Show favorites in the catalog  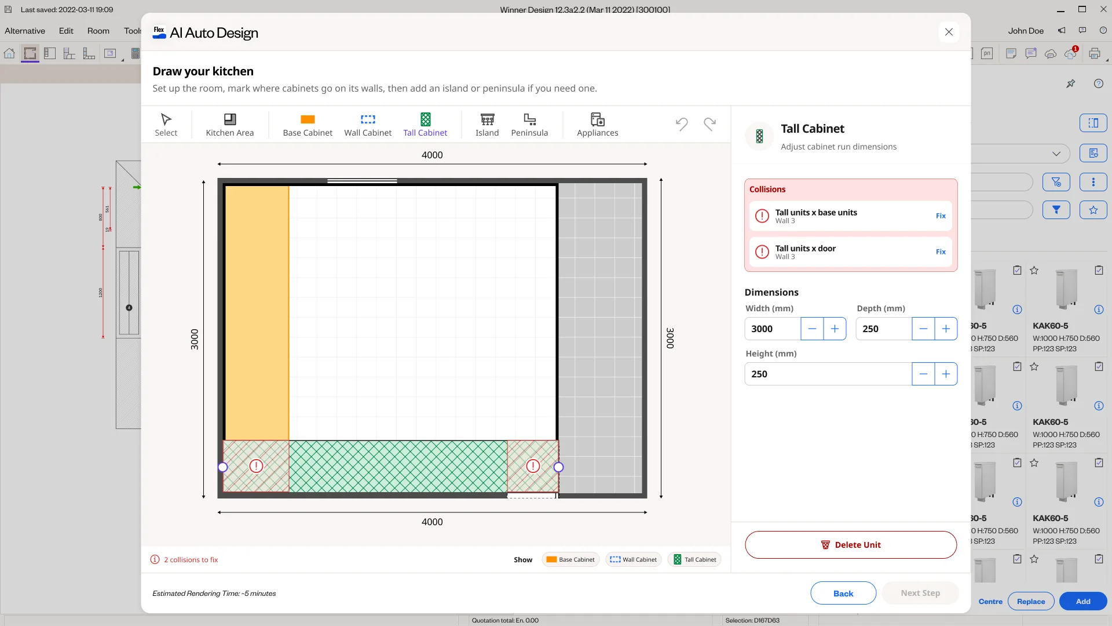(x=1093, y=210)
